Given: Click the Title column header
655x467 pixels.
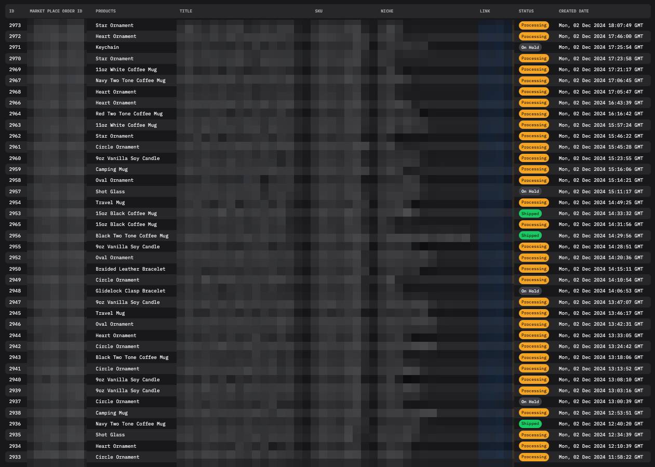Looking at the screenshot, I should [x=185, y=11].
